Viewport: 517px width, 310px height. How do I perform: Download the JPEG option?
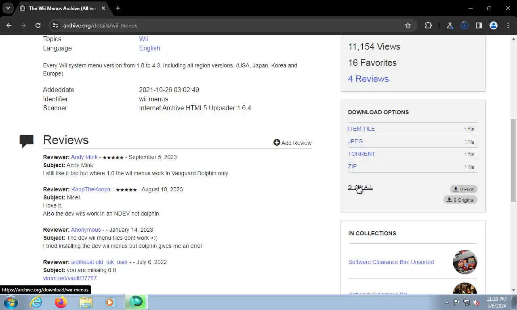pyautogui.click(x=355, y=141)
